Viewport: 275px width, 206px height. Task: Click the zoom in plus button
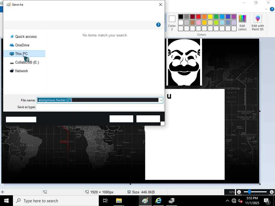[x=272, y=192]
